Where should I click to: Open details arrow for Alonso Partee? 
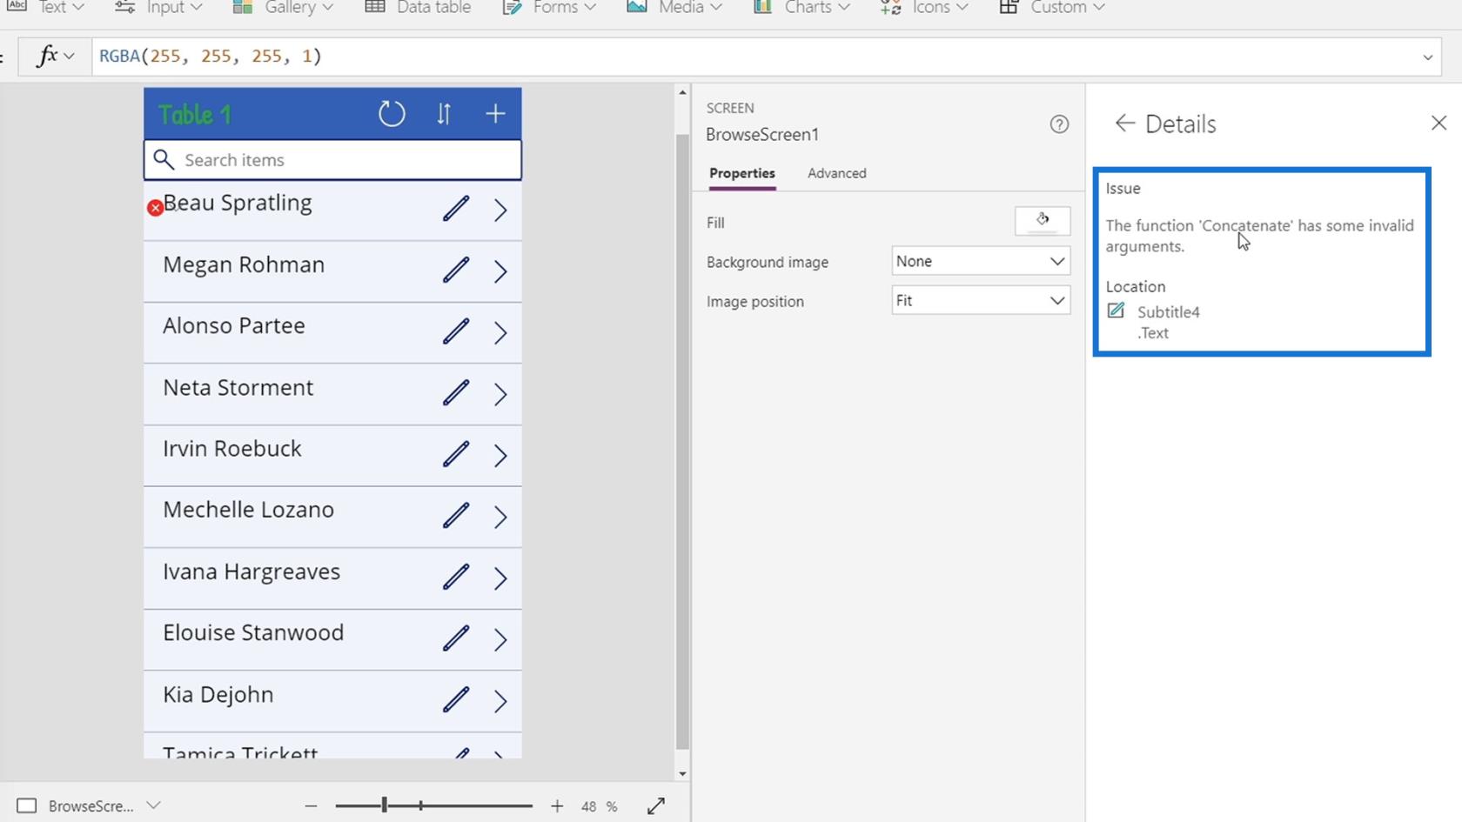(x=500, y=332)
